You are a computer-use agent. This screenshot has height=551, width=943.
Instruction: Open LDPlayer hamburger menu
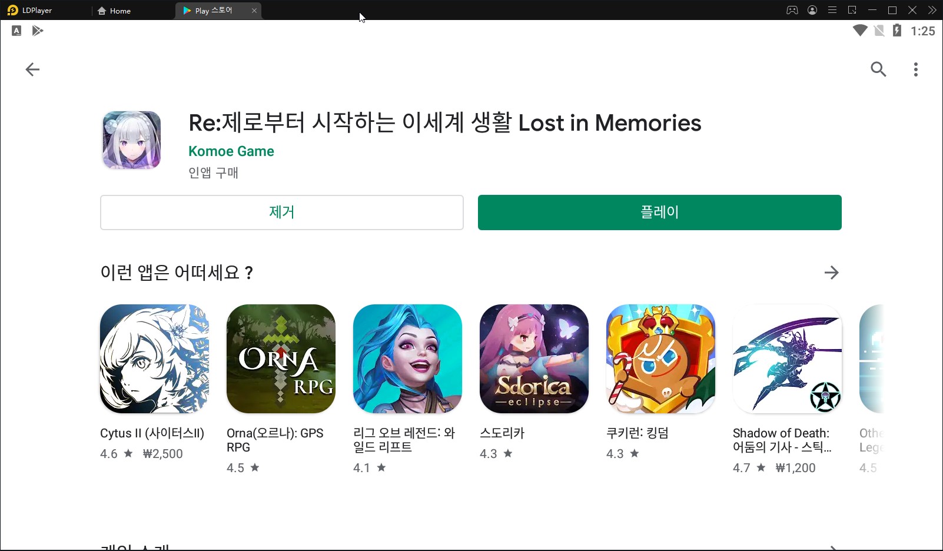[x=832, y=10]
